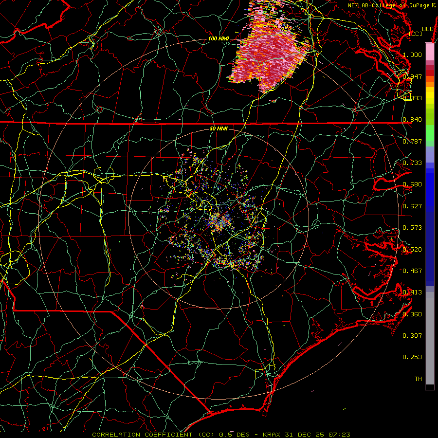Click the TH threshold label in legend
The image size is (438, 438).
[418, 379]
